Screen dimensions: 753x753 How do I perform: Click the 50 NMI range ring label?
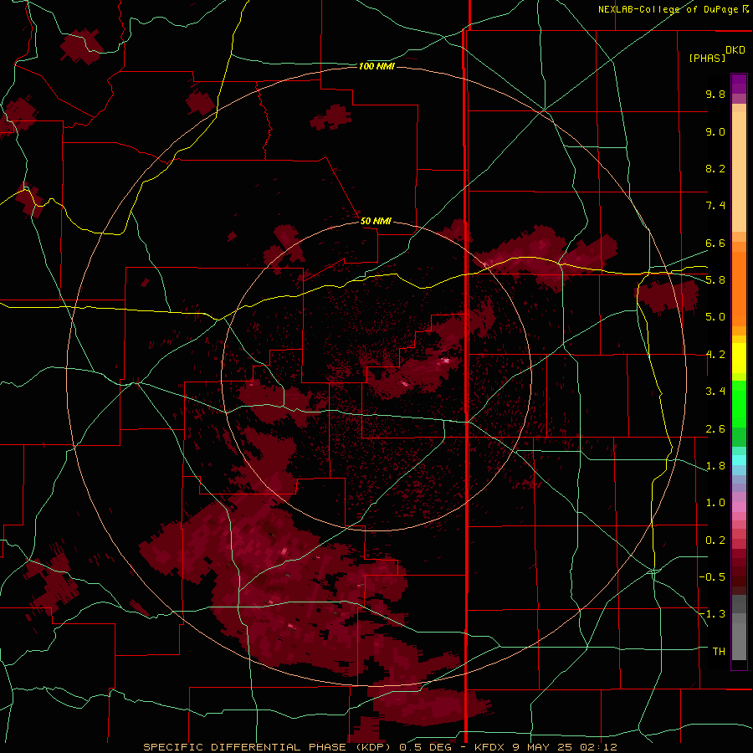376,221
